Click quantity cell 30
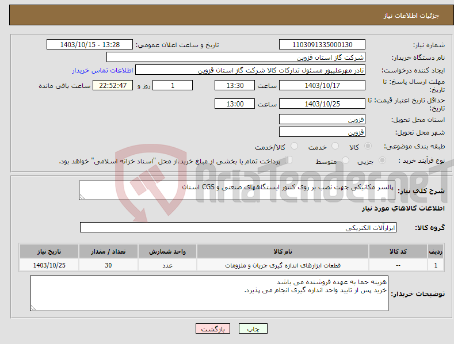The height and width of the screenshot is (344, 454). point(108,265)
